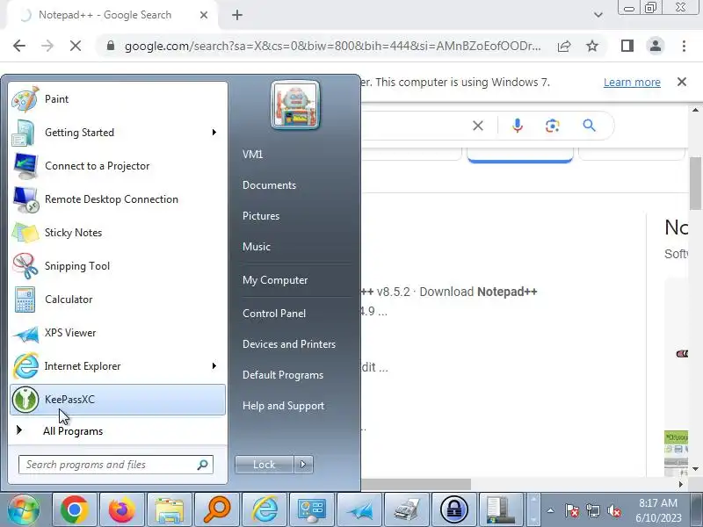Go back in Chrome
703x527 pixels.
point(19,46)
